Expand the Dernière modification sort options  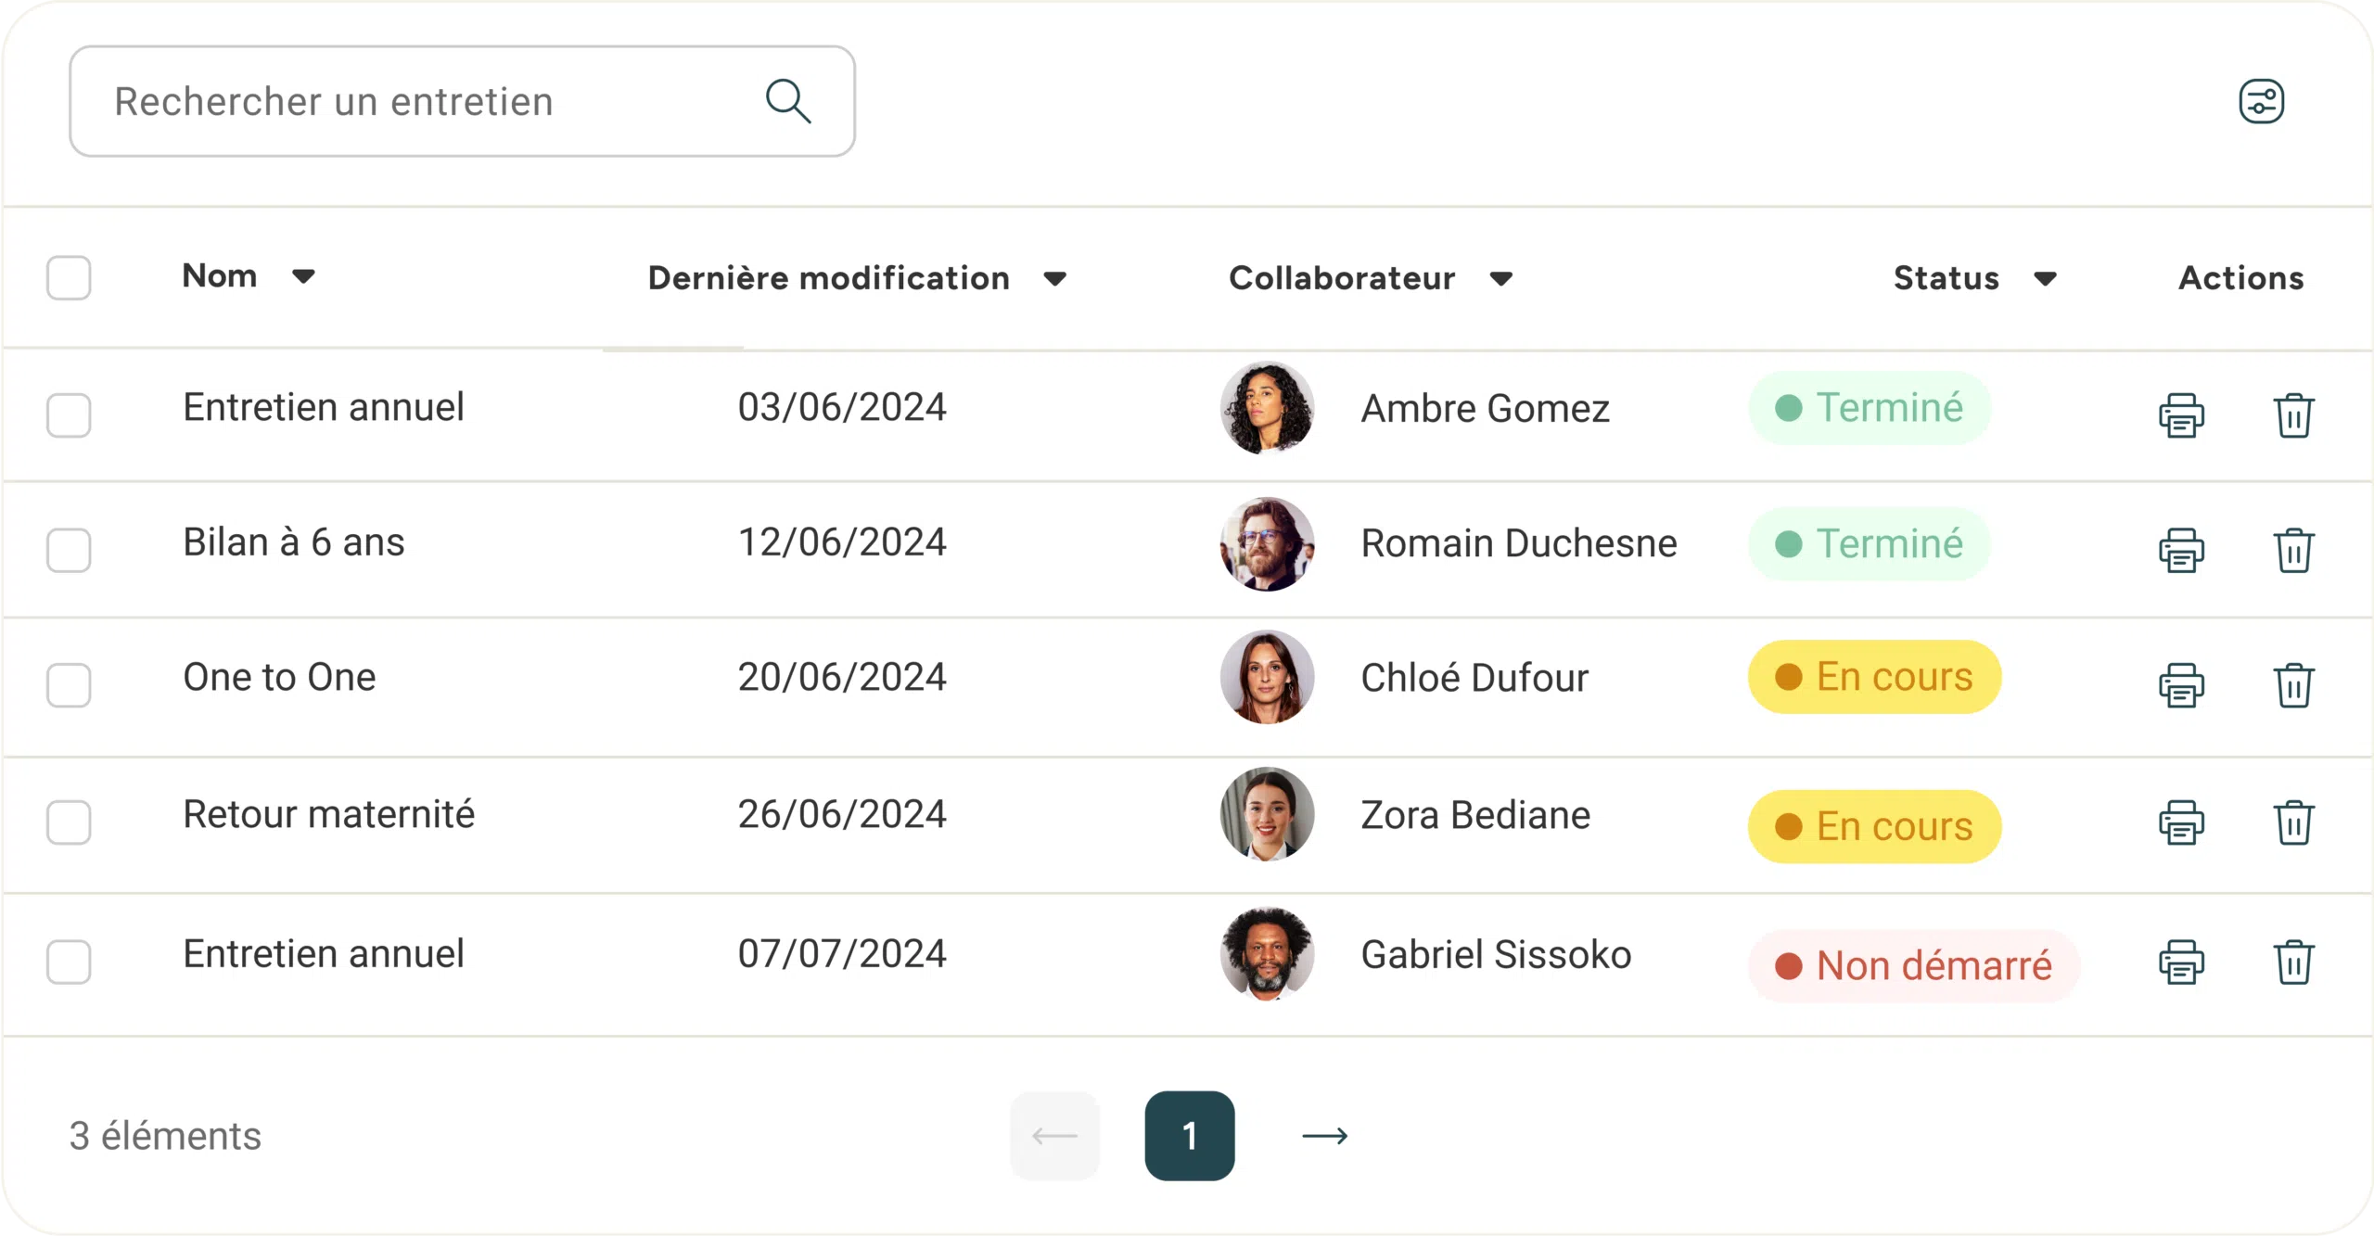coord(1056,279)
